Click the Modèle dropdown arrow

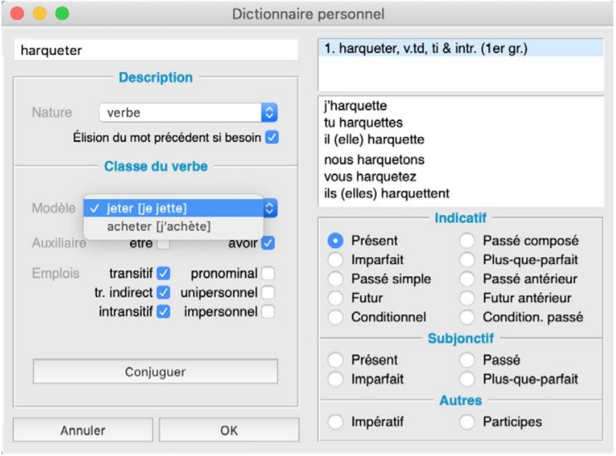click(270, 208)
